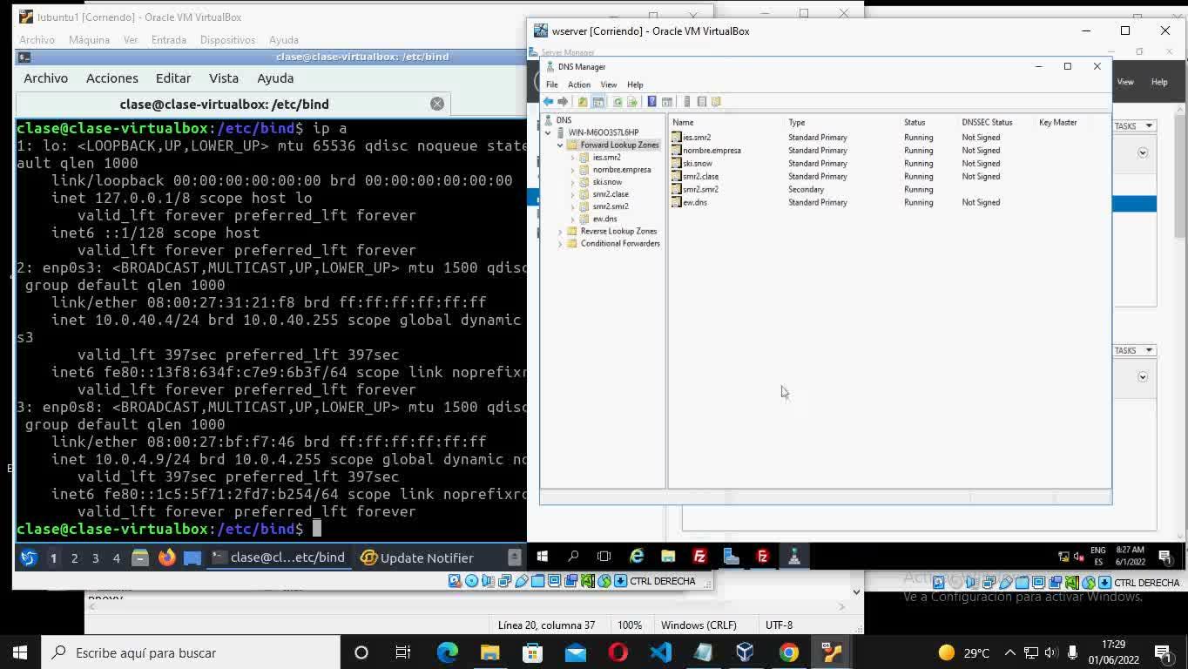The height and width of the screenshot is (669, 1188).
Task: Open Visual Studio Code from host taskbar
Action: click(660, 652)
